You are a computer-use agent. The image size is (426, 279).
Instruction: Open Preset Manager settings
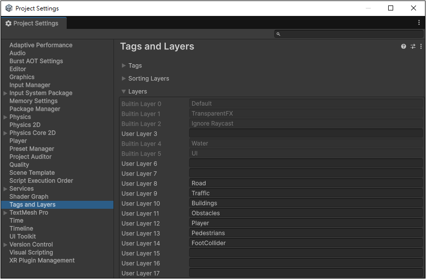coord(32,149)
